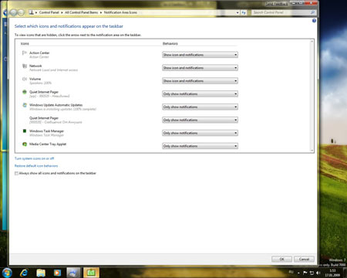The height and width of the screenshot is (278, 347).
Task: Click the Windows Update Automatic Updates icon
Action: coord(25,105)
